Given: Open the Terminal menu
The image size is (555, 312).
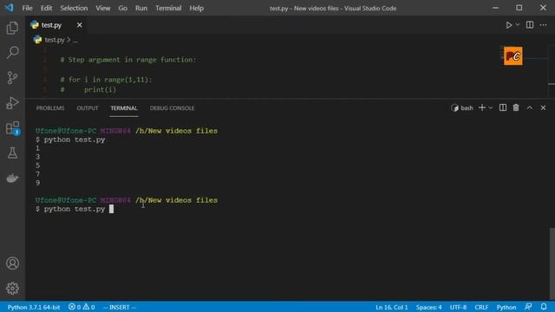Looking at the screenshot, I should pyautogui.click(x=168, y=8).
